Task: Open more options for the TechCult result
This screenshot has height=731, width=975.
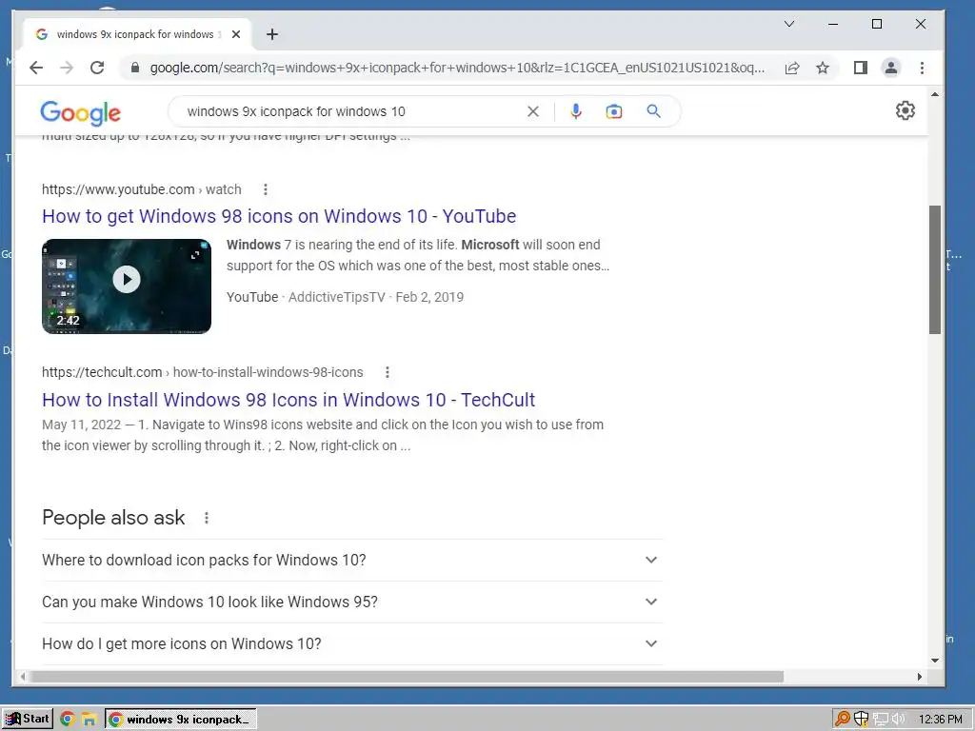Action: pos(388,372)
